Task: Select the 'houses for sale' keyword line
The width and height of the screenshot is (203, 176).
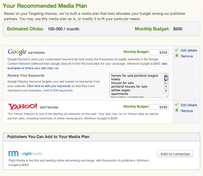Action: coord(122,83)
